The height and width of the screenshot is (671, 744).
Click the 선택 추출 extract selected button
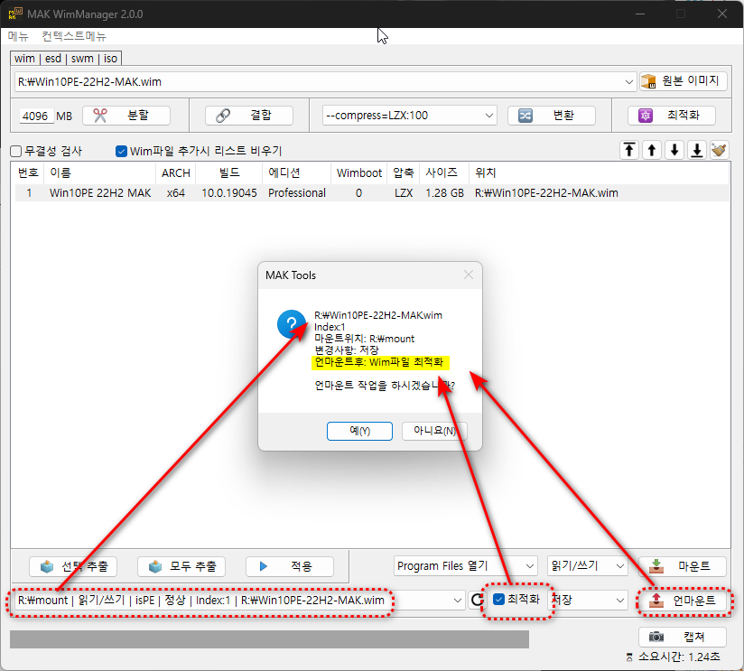[73, 566]
